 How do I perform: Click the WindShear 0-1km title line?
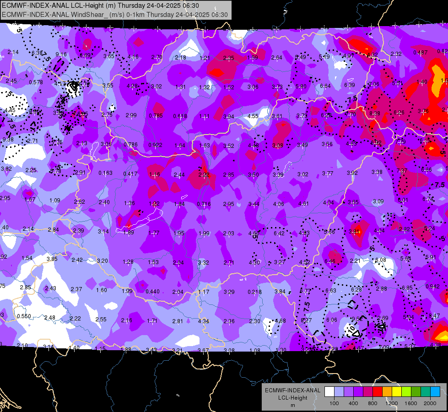tap(114, 15)
